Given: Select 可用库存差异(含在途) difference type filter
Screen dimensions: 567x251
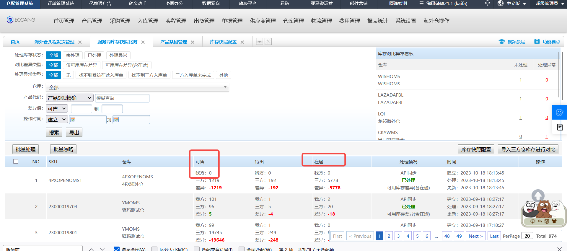Looking at the screenshot, I should pyautogui.click(x=127, y=65).
